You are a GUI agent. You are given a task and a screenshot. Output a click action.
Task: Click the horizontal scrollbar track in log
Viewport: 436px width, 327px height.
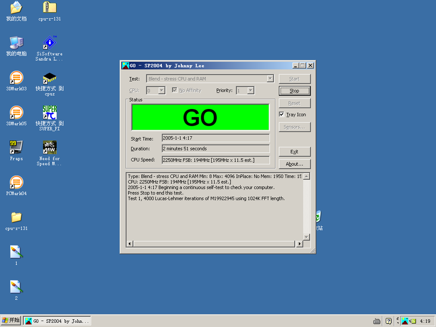pos(214,244)
